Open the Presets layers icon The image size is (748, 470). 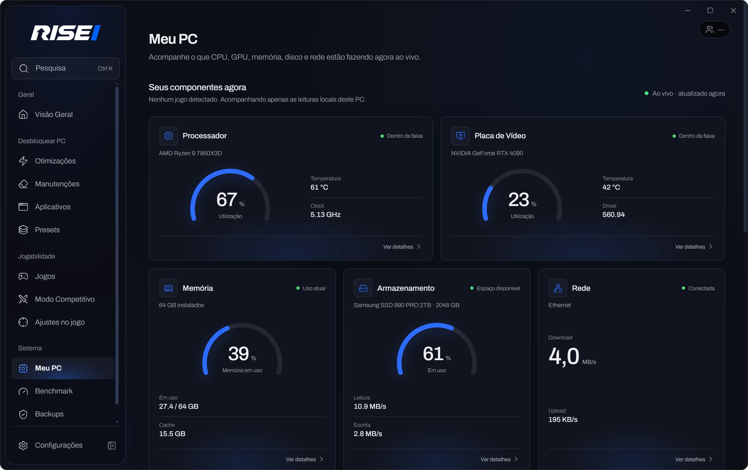coord(23,230)
